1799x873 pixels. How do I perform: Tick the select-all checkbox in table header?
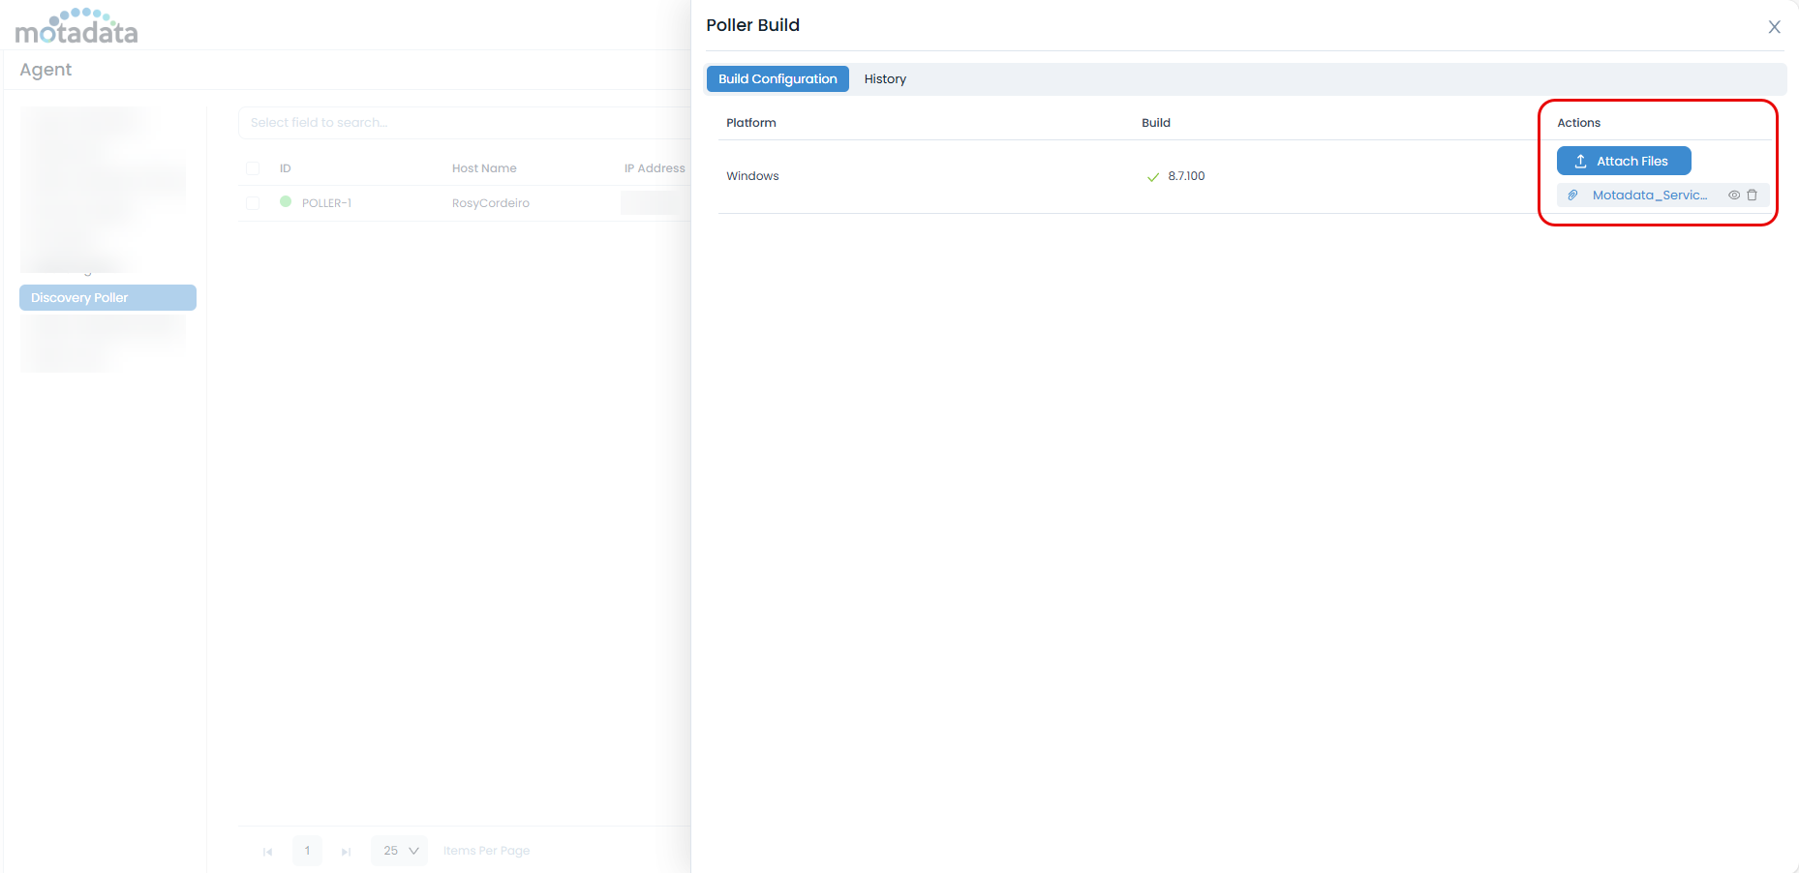coord(253,168)
